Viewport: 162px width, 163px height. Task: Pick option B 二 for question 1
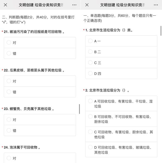tap(90, 52)
